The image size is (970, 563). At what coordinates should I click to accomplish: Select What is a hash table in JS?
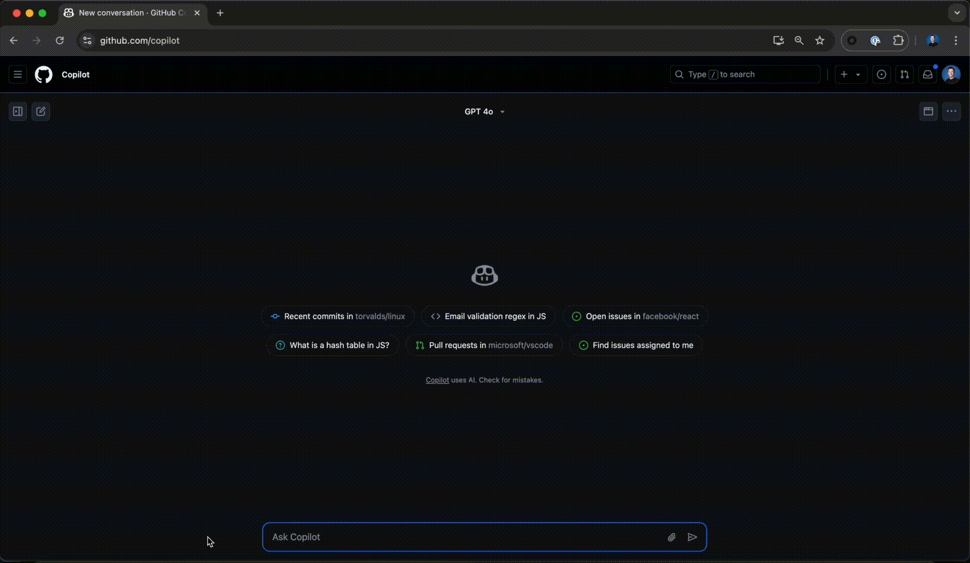[332, 345]
